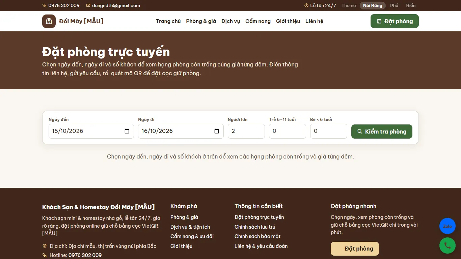Select the Núi Rừng theme
The height and width of the screenshot is (259, 461).
coord(373,5)
